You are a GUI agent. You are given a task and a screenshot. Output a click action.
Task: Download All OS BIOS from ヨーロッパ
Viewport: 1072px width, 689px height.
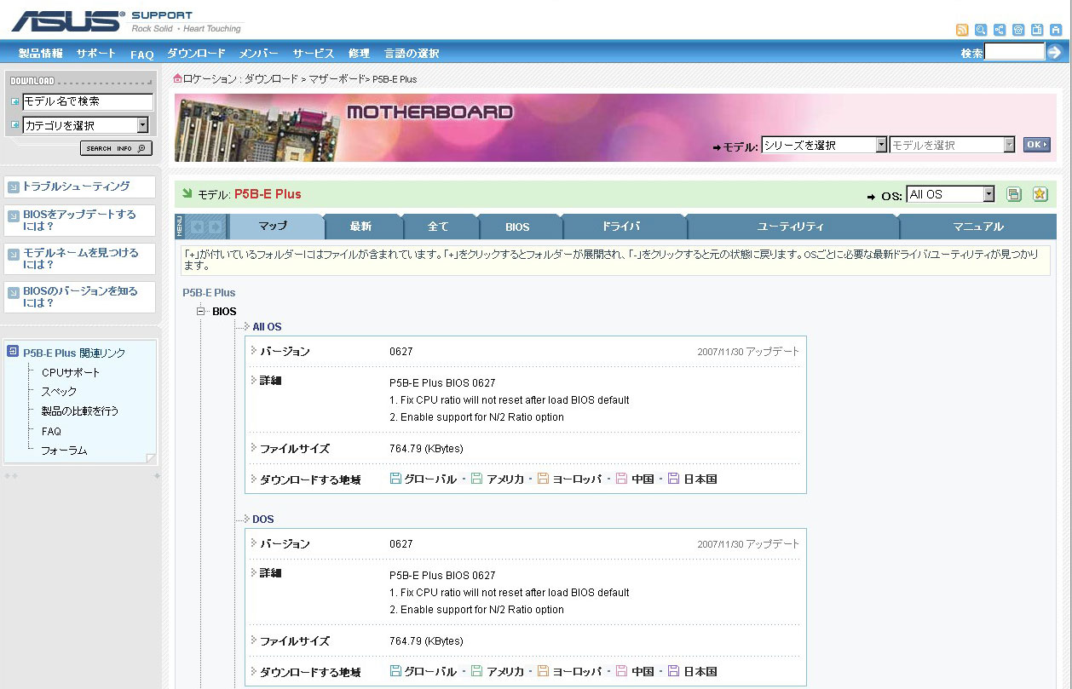(569, 479)
